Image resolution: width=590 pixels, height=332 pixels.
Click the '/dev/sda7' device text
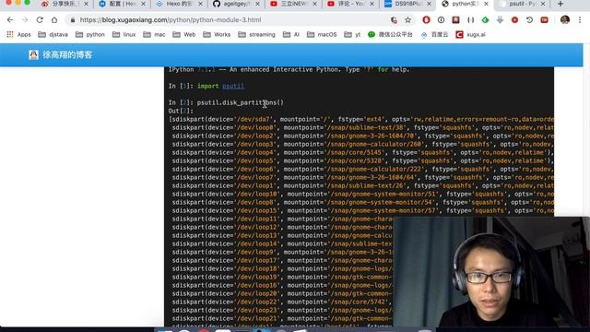coord(253,119)
